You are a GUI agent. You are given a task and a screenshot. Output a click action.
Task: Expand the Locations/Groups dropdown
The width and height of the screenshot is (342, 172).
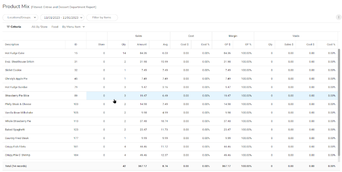coord(20,17)
